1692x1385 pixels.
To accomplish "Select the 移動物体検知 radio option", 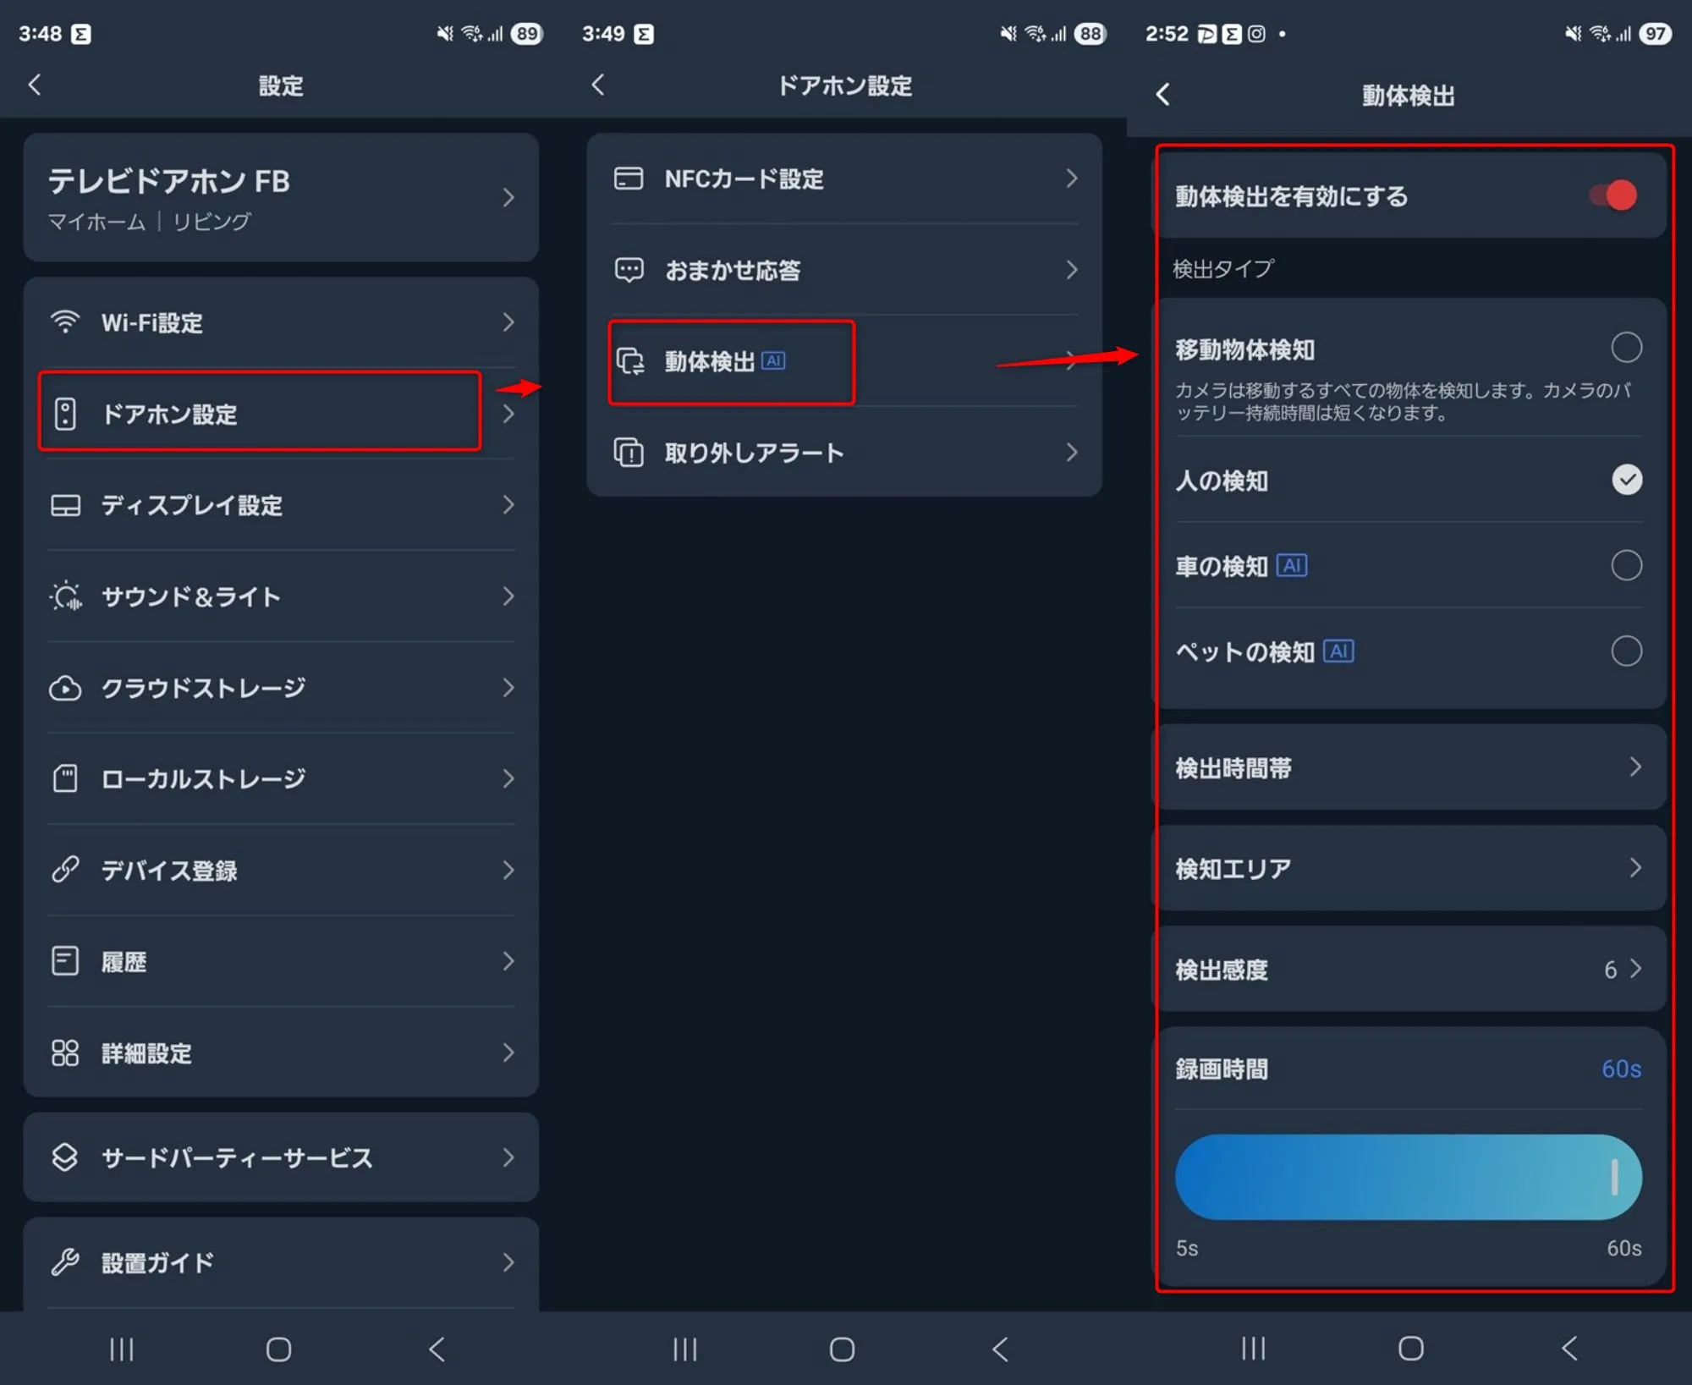I will [x=1626, y=348].
